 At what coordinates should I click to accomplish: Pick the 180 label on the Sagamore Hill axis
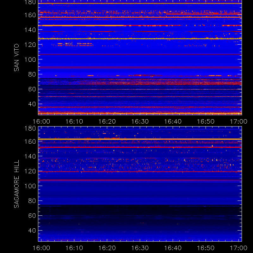(x=30, y=128)
